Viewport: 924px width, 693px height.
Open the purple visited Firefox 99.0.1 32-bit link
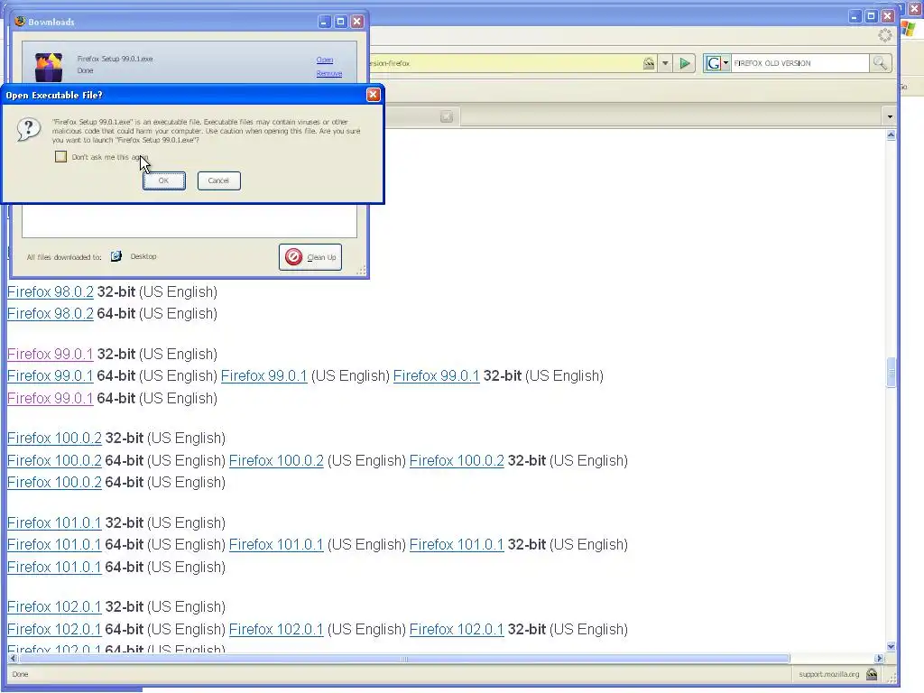pyautogui.click(x=51, y=354)
